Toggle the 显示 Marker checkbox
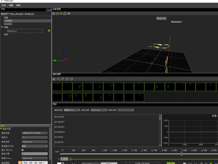This screenshot has height=164, width=218. pyautogui.click(x=22, y=150)
